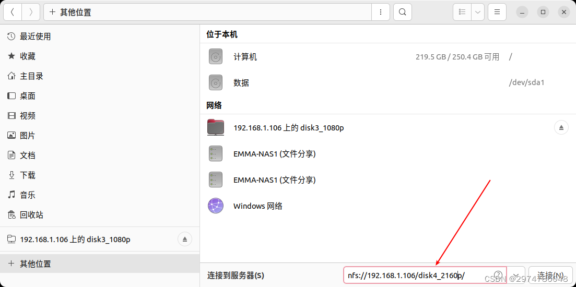Open the second EMMA-NAS1 (文件分享) entry

point(387,180)
